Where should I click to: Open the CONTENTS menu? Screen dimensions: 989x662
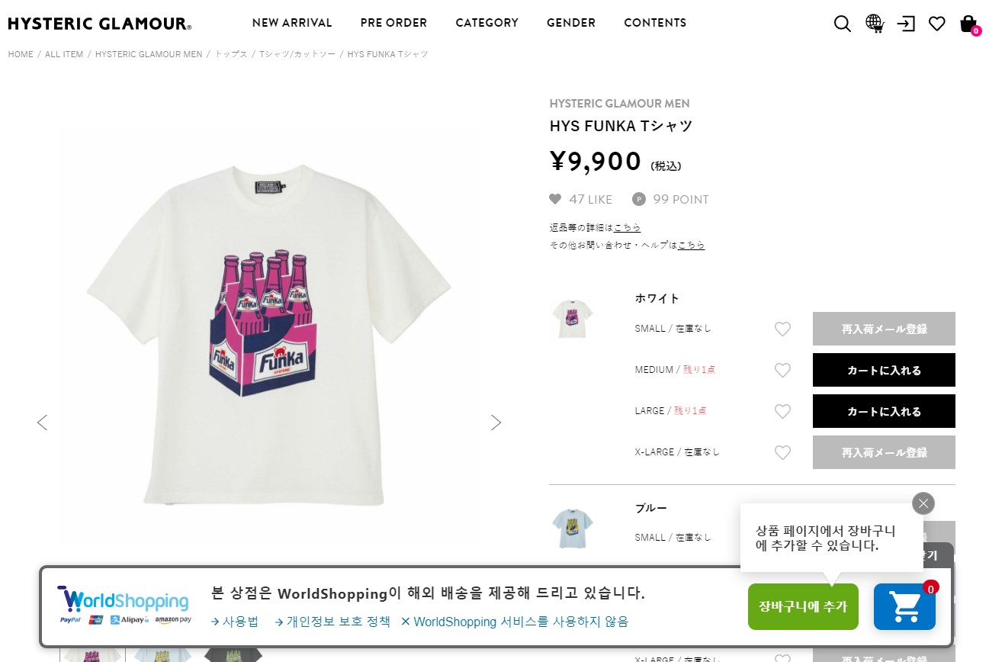click(655, 23)
